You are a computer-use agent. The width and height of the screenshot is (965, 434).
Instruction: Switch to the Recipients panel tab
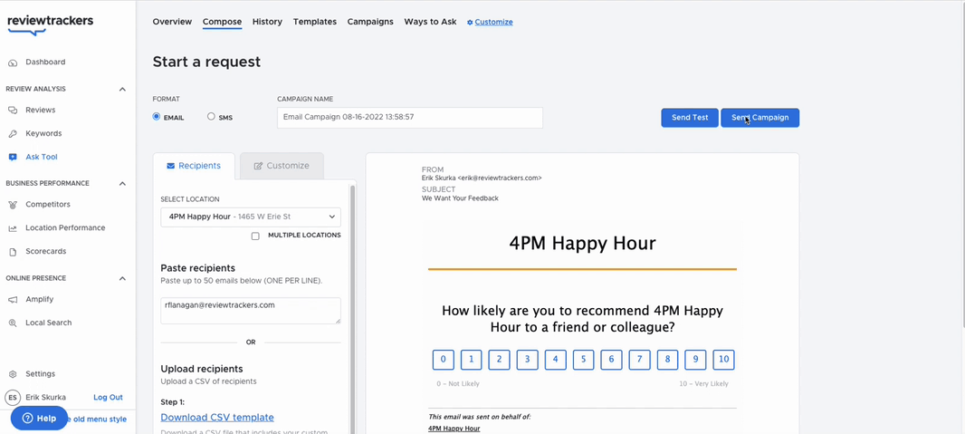click(x=194, y=166)
